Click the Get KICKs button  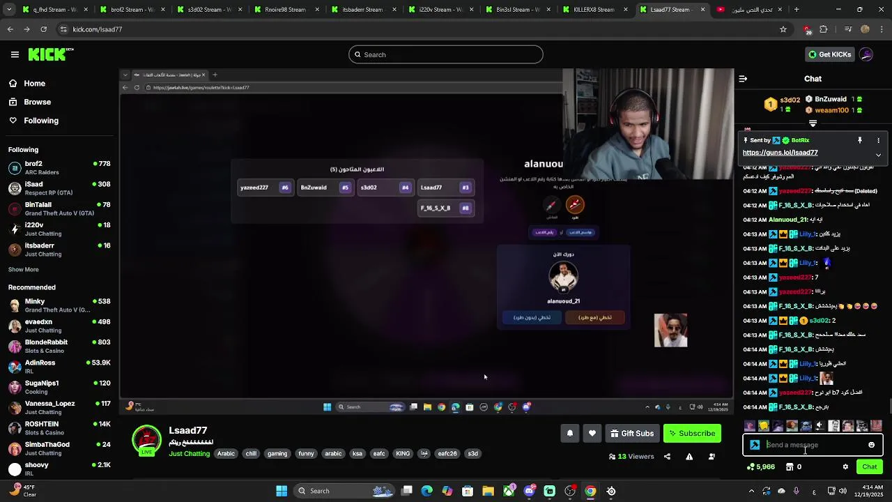(829, 54)
